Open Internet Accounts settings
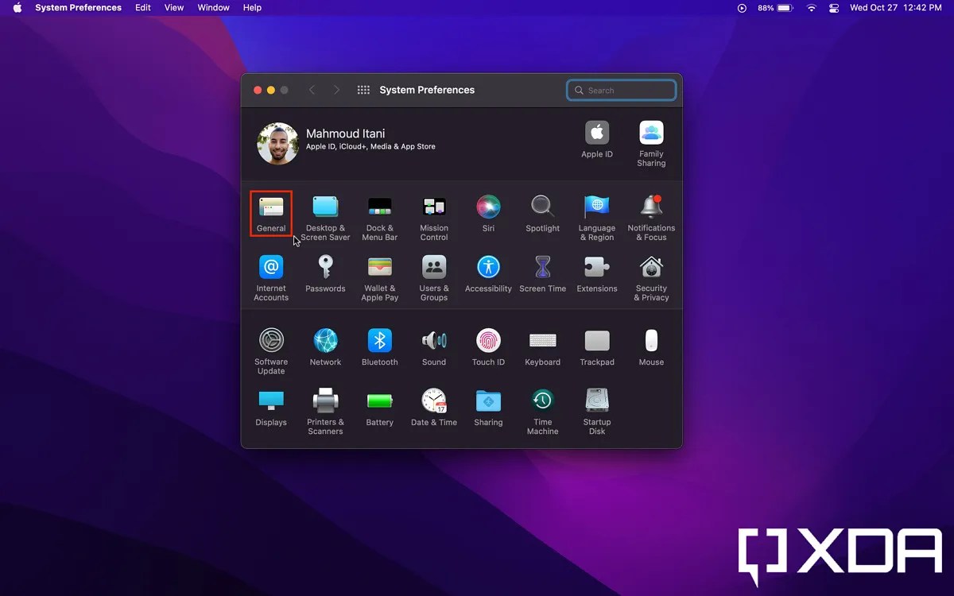This screenshot has height=596, width=954. pyautogui.click(x=271, y=272)
